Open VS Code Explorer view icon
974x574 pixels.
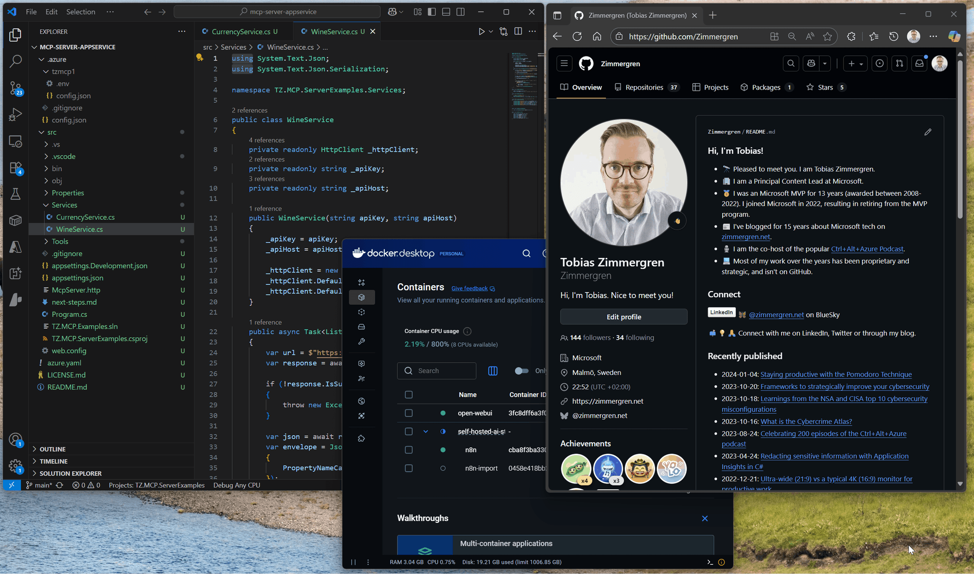(x=16, y=35)
